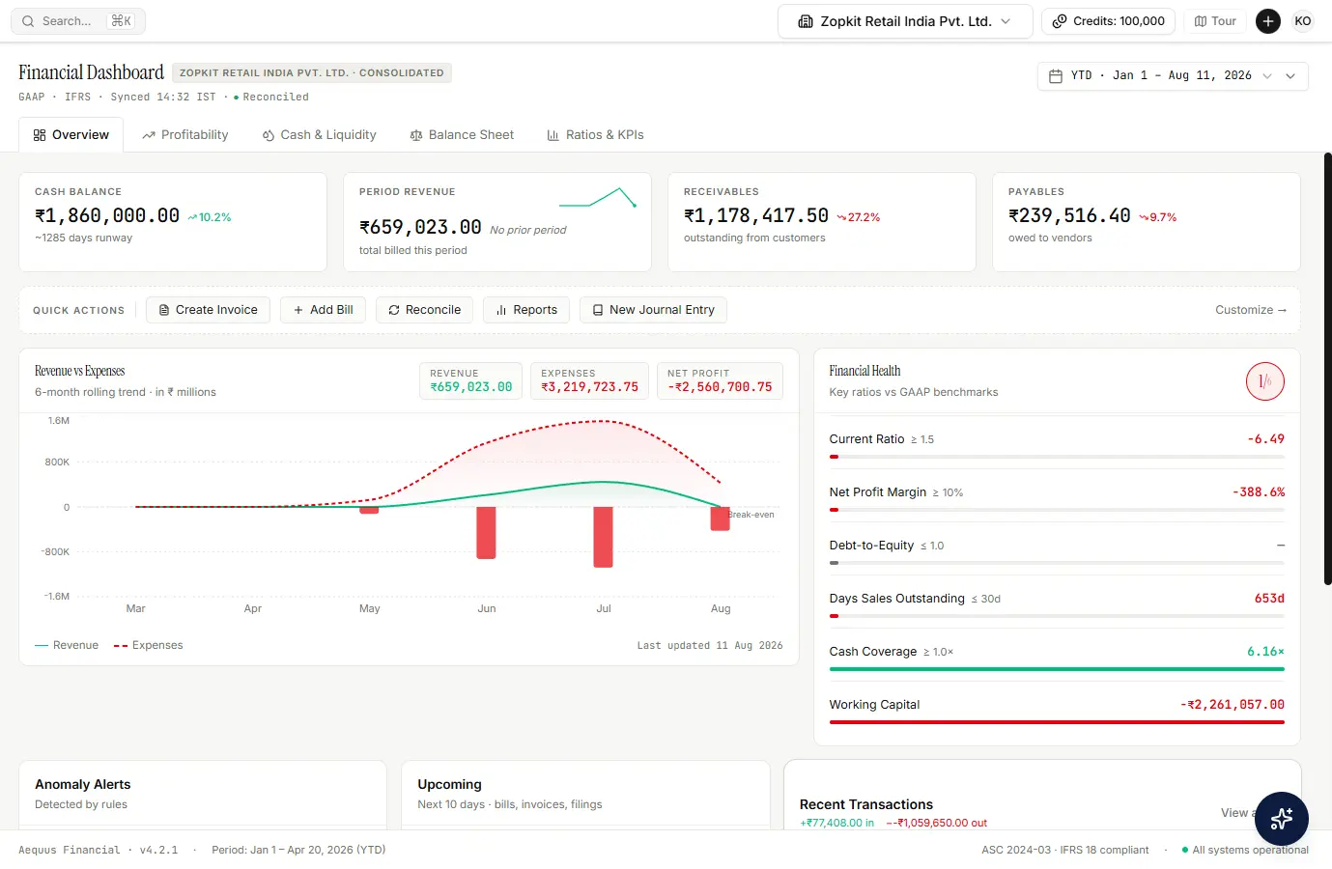Click the Search input field
Image resolution: width=1332 pixels, height=869 pixels.
coord(78,21)
